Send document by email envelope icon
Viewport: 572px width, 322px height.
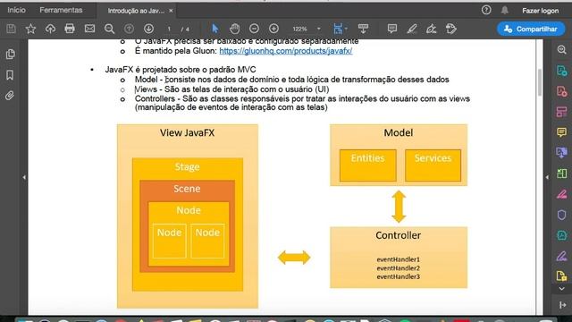pos(89,29)
